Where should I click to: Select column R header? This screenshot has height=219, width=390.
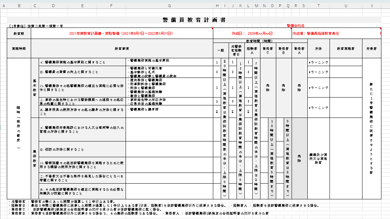click(x=296, y=6)
